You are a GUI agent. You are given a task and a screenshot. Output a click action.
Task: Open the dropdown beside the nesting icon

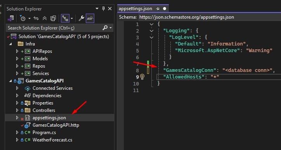coord(72,18)
